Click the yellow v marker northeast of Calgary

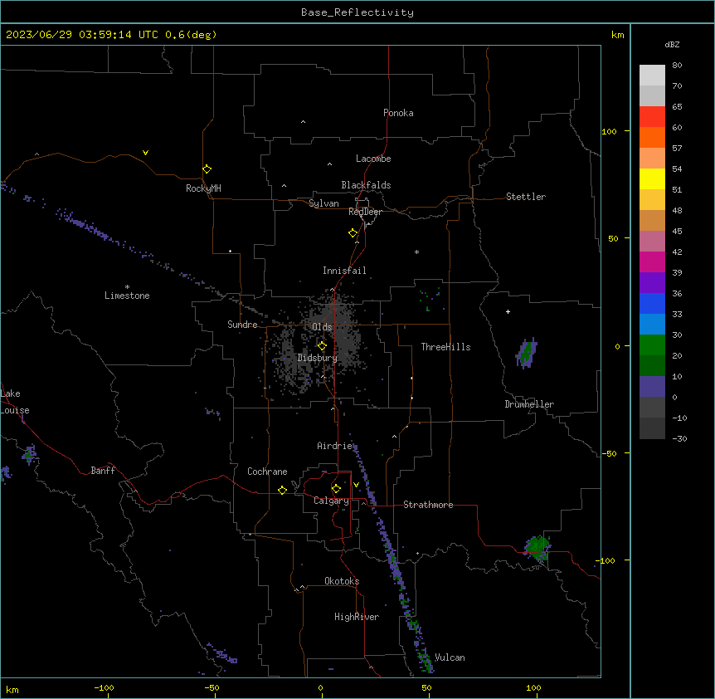(x=356, y=485)
